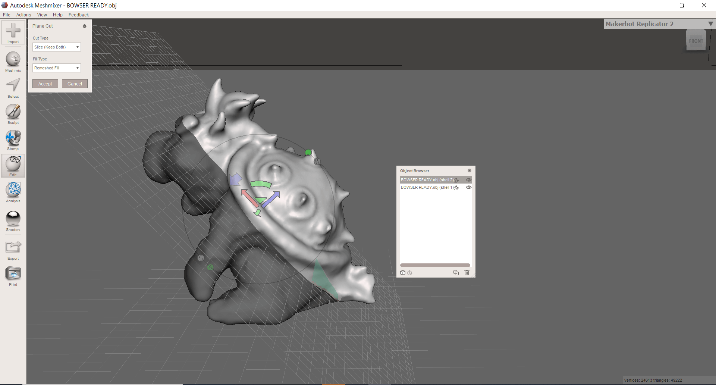Click the Object Browser horizontal scrollbar
Image resolution: width=716 pixels, height=385 pixels.
point(435,265)
